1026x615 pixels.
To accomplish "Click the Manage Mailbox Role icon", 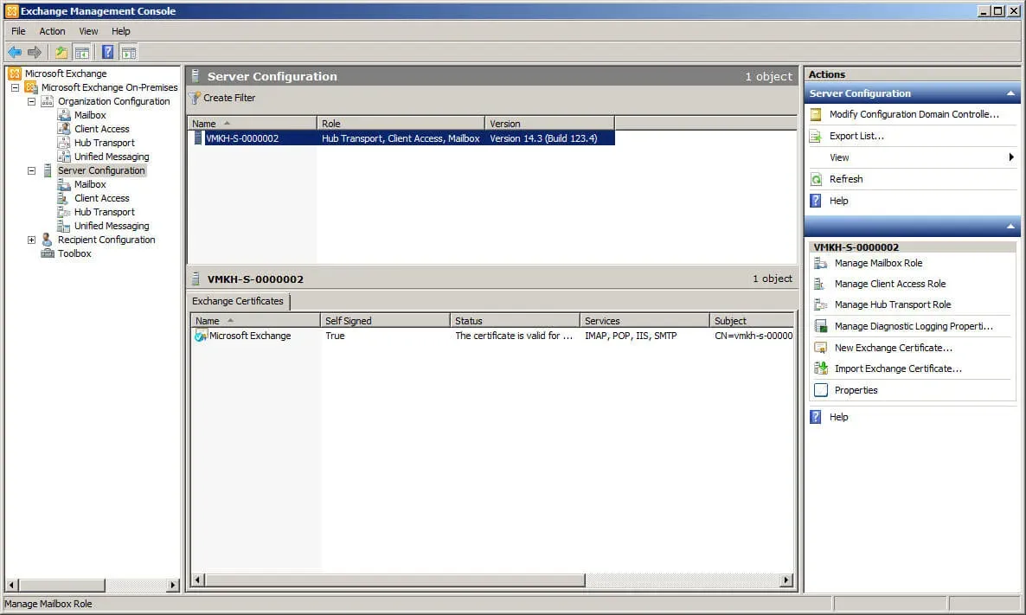I will 820,263.
